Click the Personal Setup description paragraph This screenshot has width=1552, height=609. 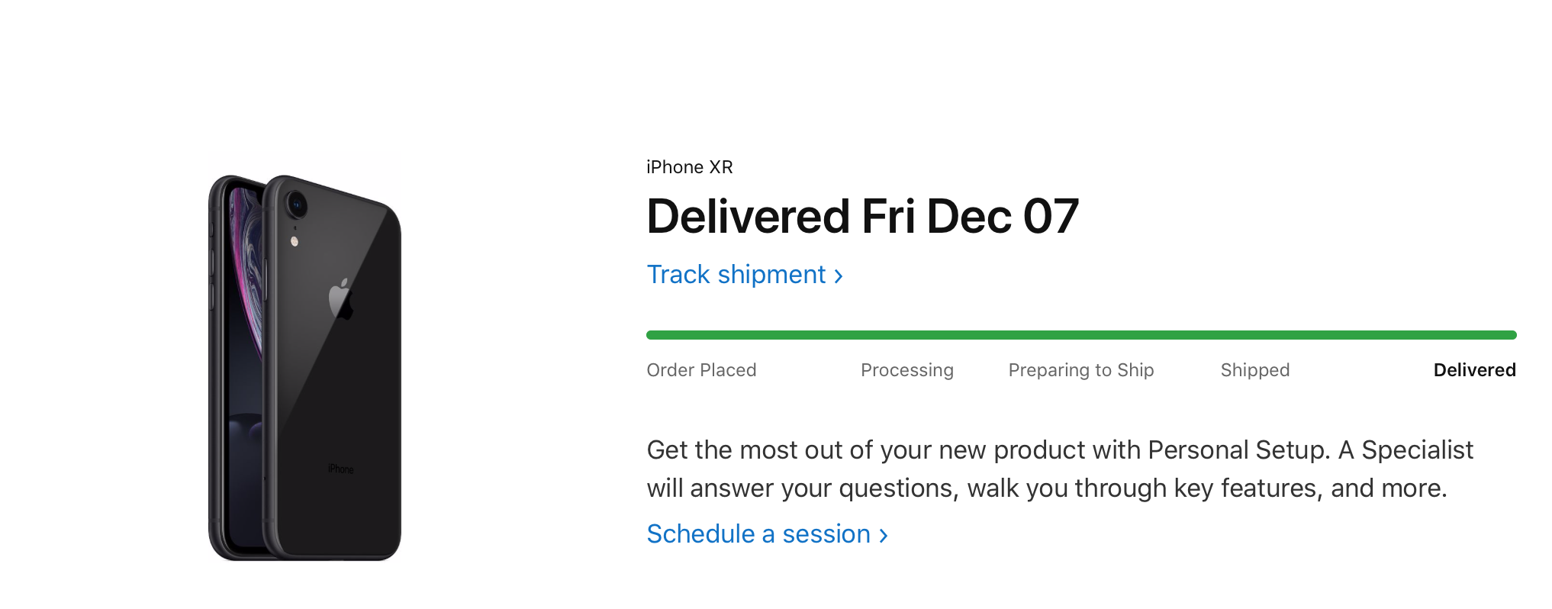coord(1060,469)
